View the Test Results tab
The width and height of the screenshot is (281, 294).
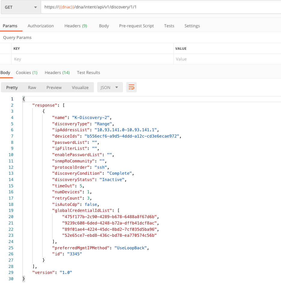pyautogui.click(x=88, y=73)
